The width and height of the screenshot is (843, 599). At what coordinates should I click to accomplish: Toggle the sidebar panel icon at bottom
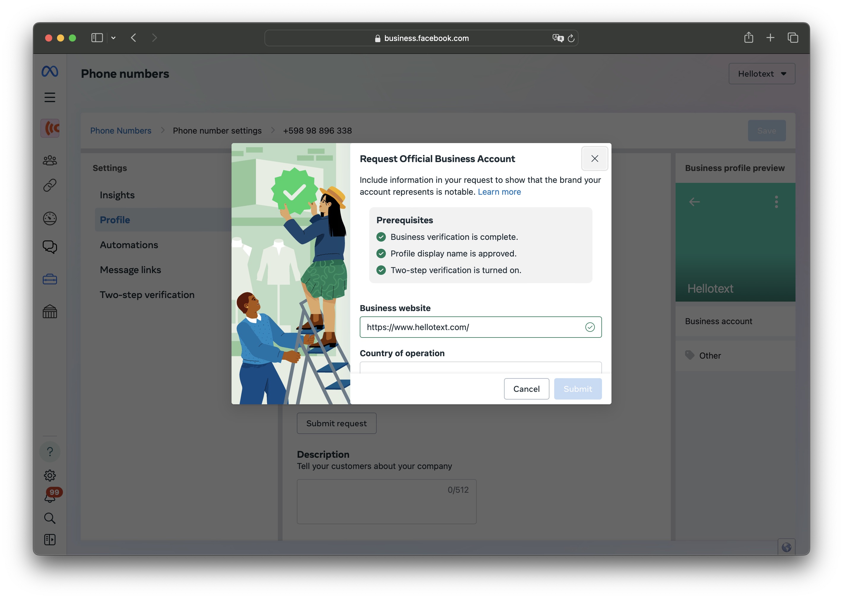tap(50, 540)
